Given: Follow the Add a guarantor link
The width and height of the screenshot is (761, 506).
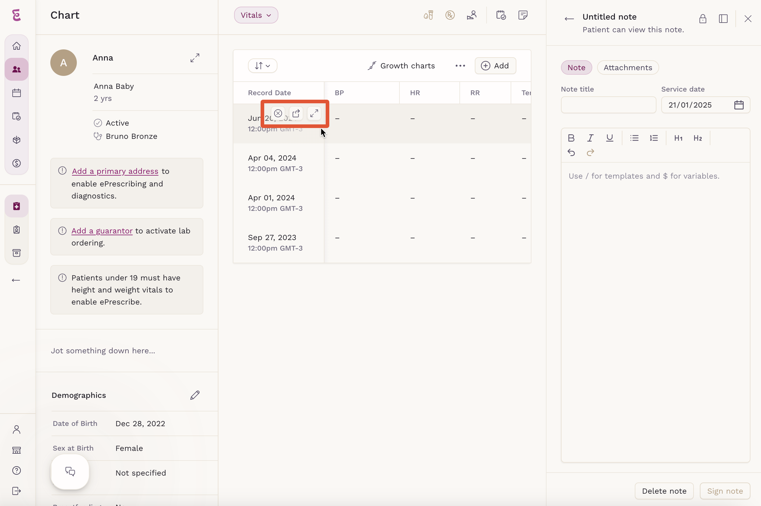Looking at the screenshot, I should tap(102, 231).
